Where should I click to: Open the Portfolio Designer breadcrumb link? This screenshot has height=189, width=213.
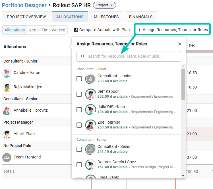(x=24, y=5)
